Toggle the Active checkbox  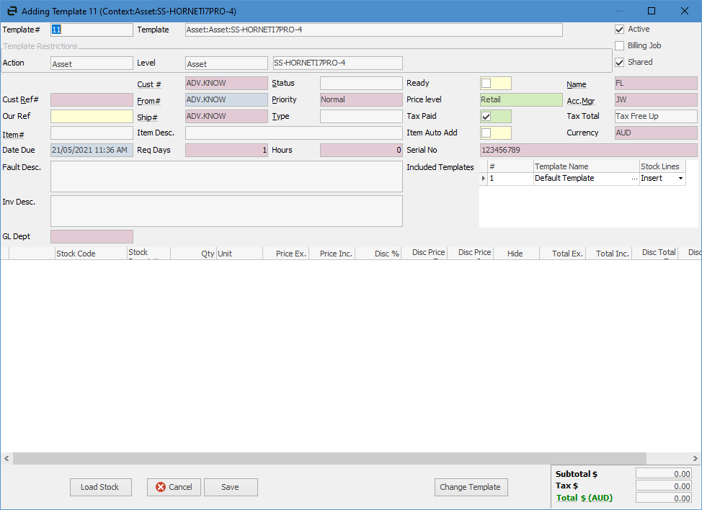619,30
